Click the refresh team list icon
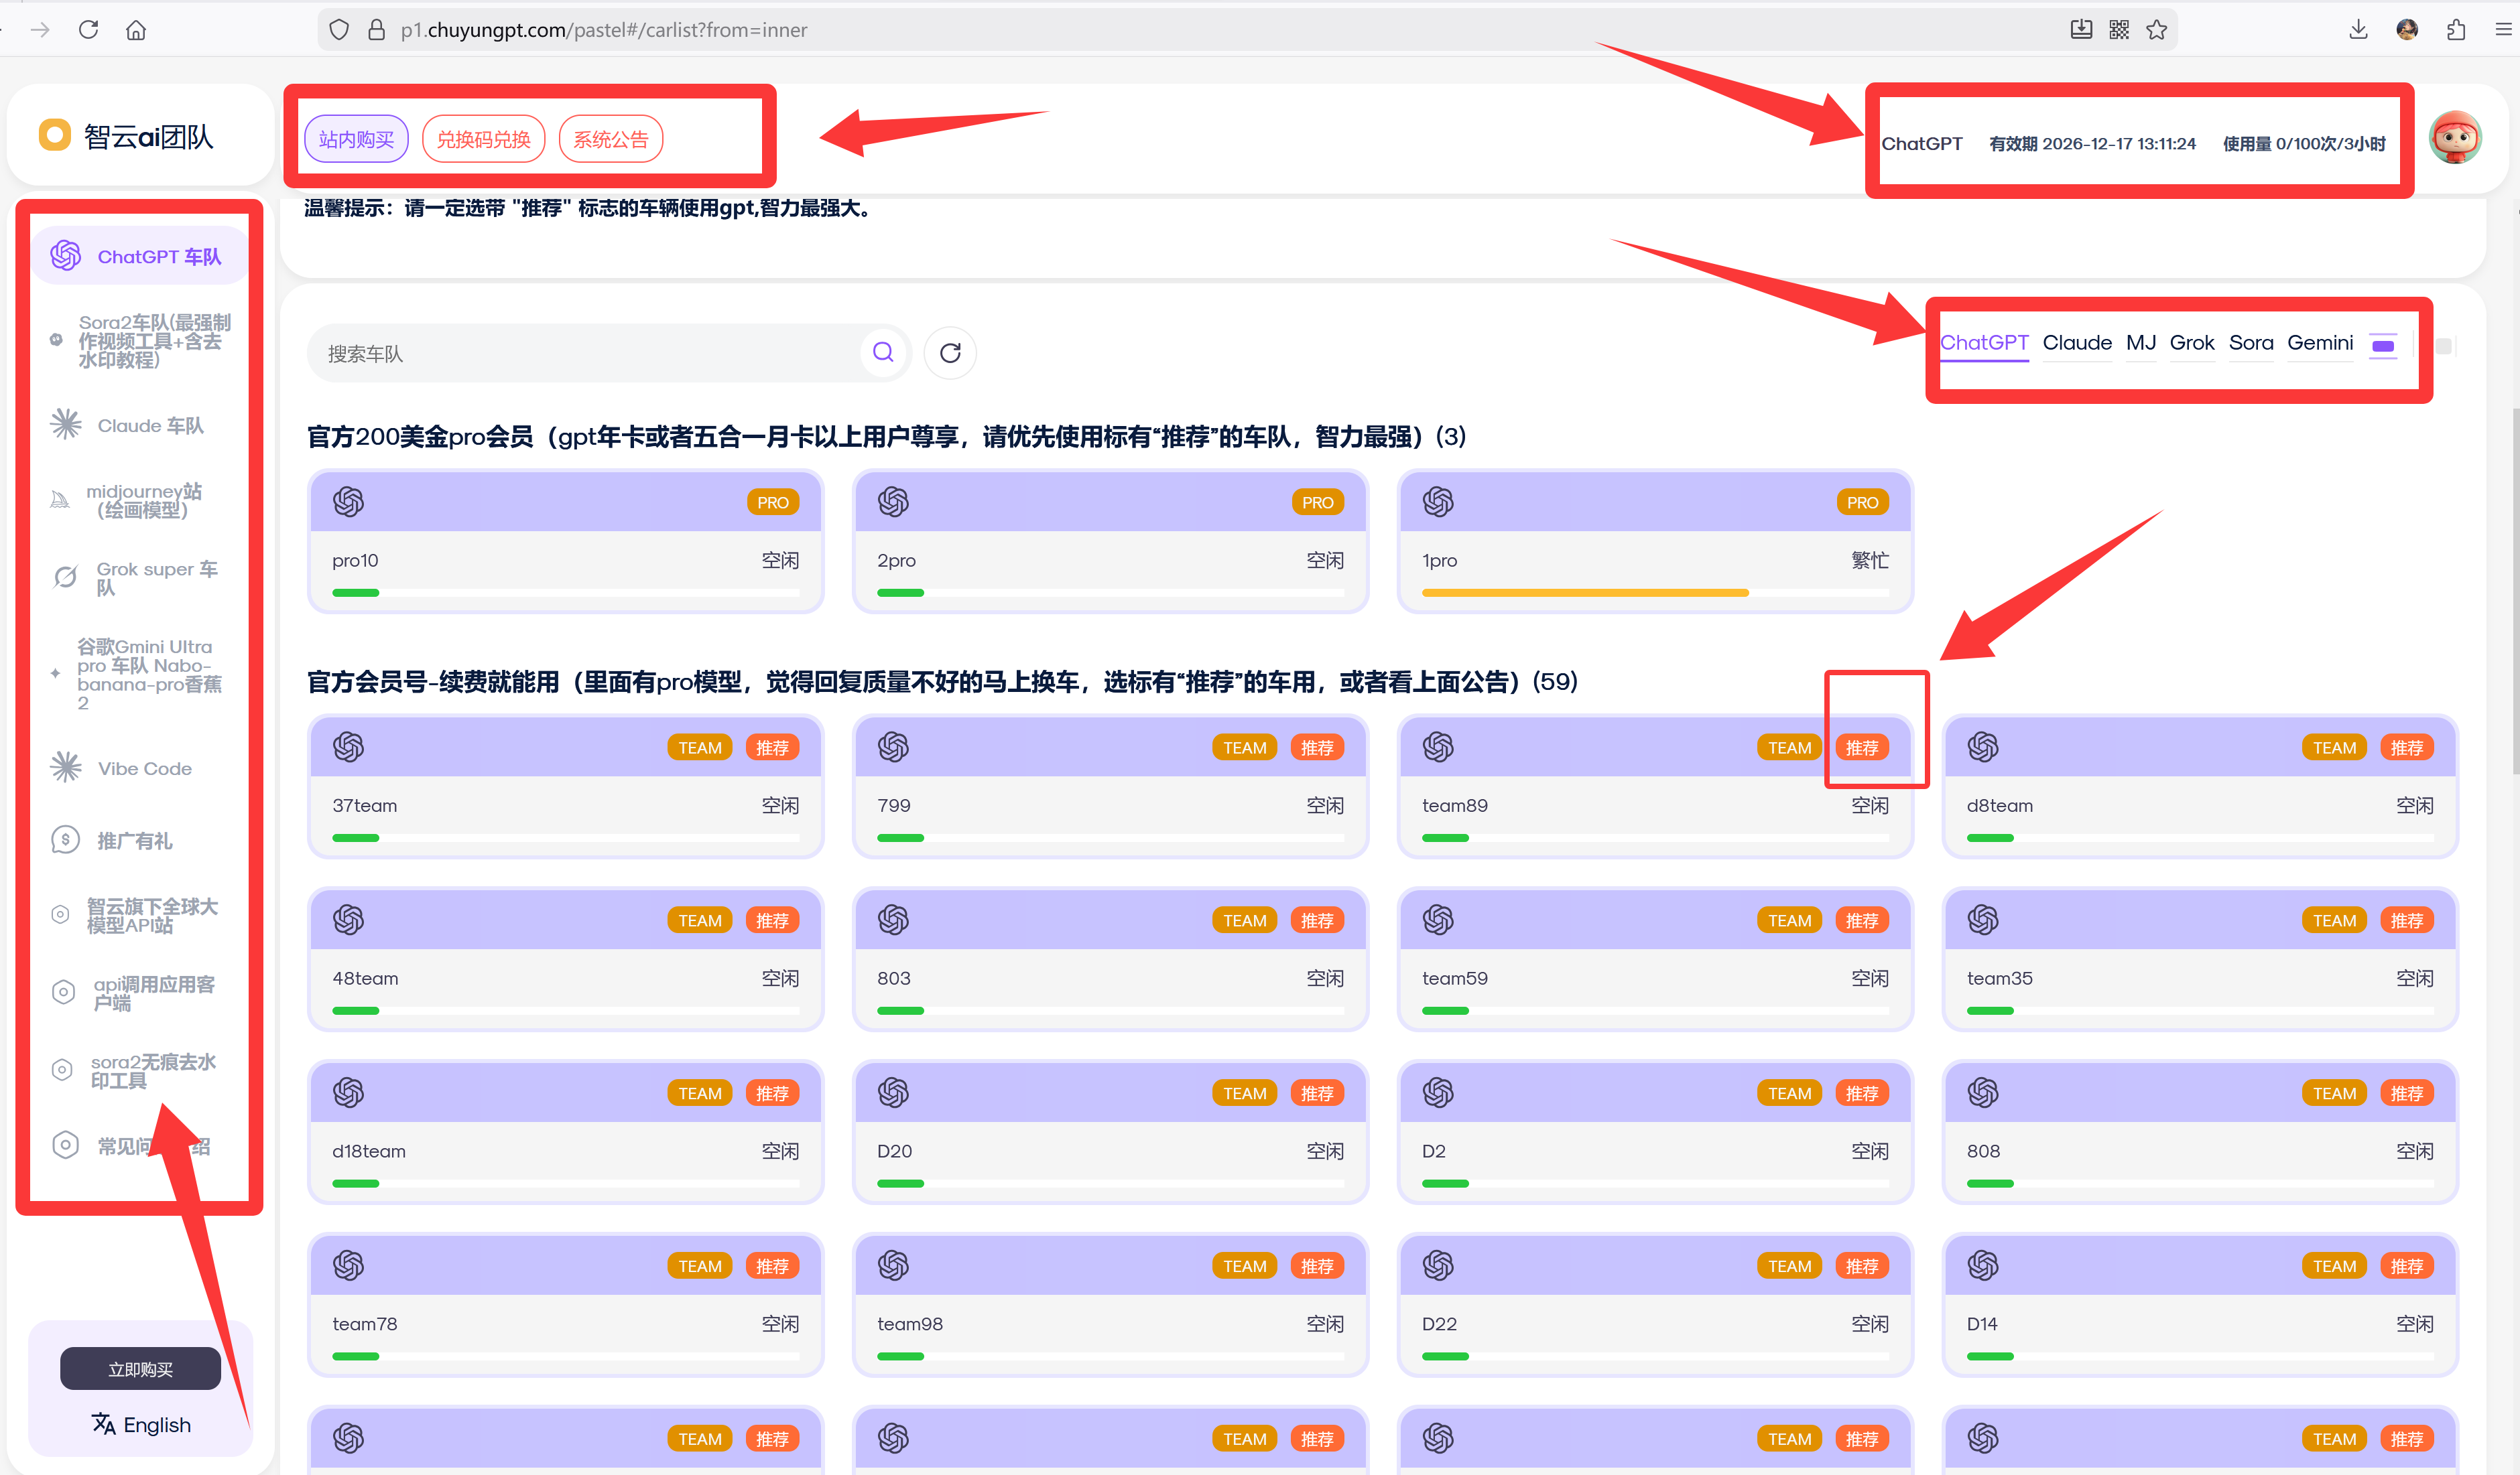Viewport: 2520px width, 1475px height. [x=950, y=353]
